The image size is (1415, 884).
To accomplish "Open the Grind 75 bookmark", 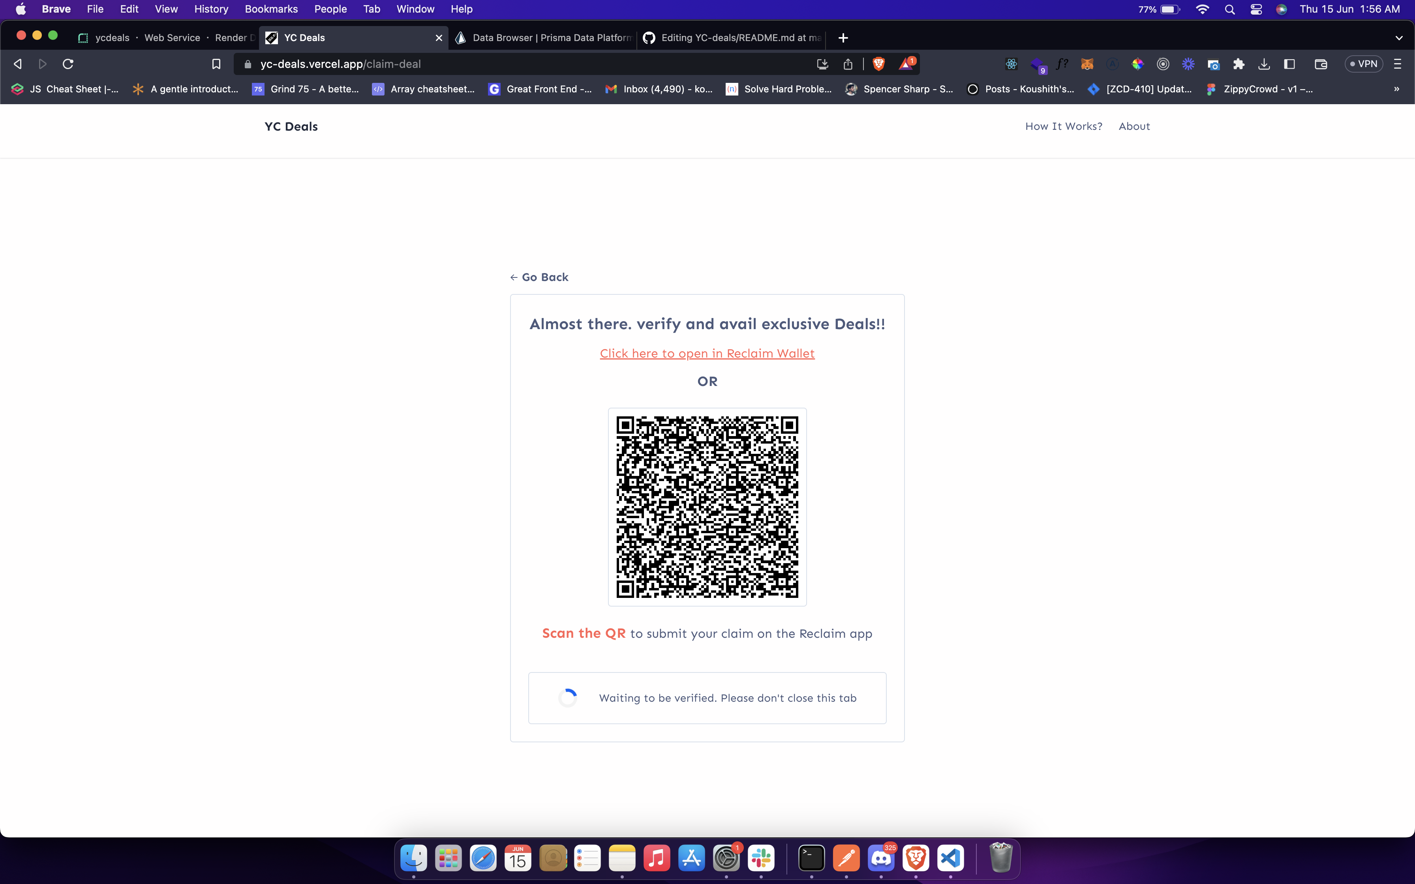I will (305, 89).
